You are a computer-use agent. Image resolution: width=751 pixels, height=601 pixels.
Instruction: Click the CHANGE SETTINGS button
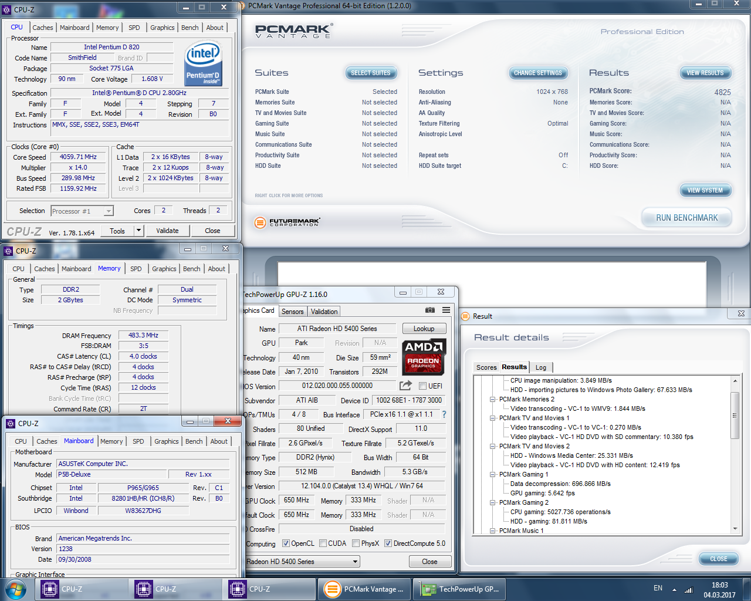(x=538, y=73)
